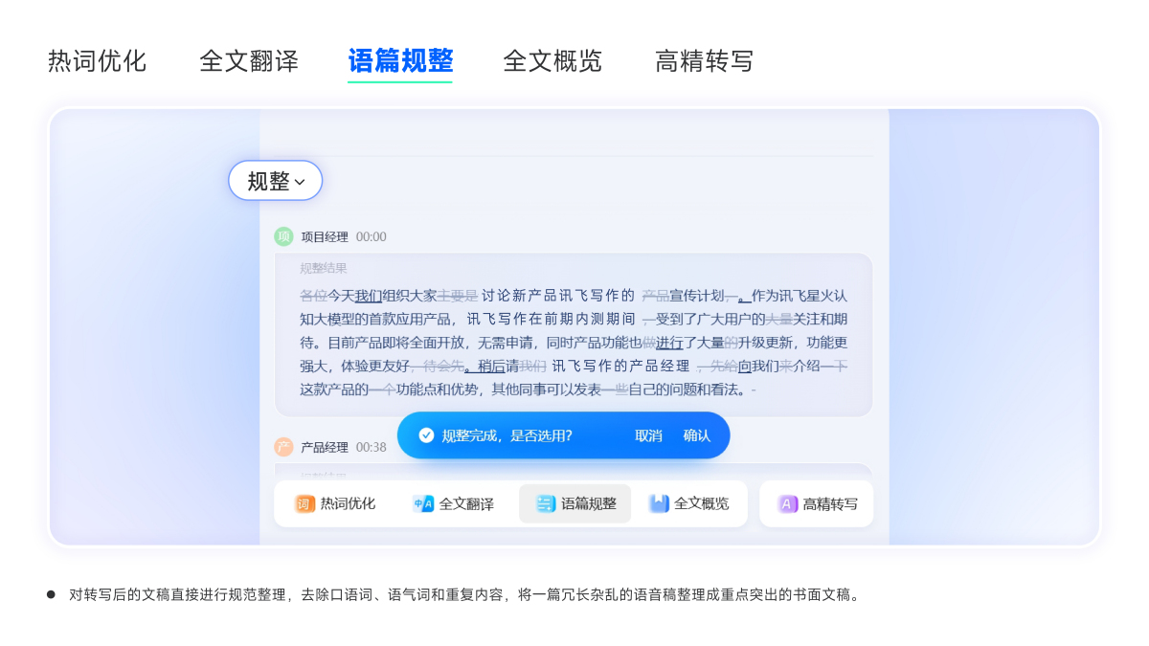
Task: Switch to the 全文翻译 tab
Action: click(x=249, y=60)
